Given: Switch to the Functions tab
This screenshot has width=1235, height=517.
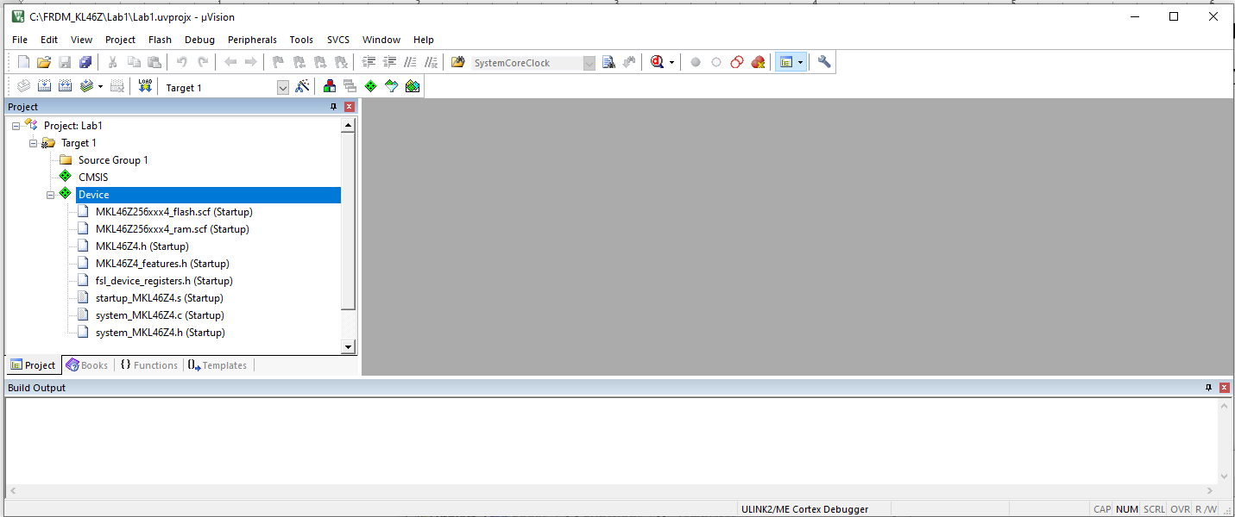Looking at the screenshot, I should (149, 365).
